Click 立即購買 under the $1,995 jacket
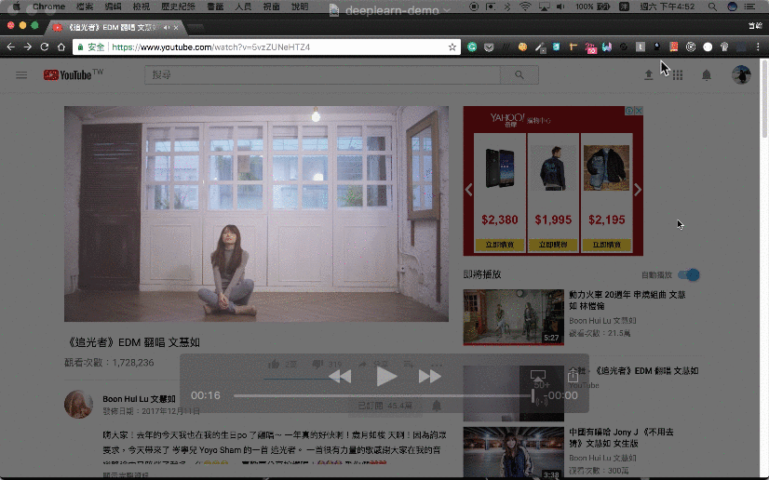 tap(553, 245)
